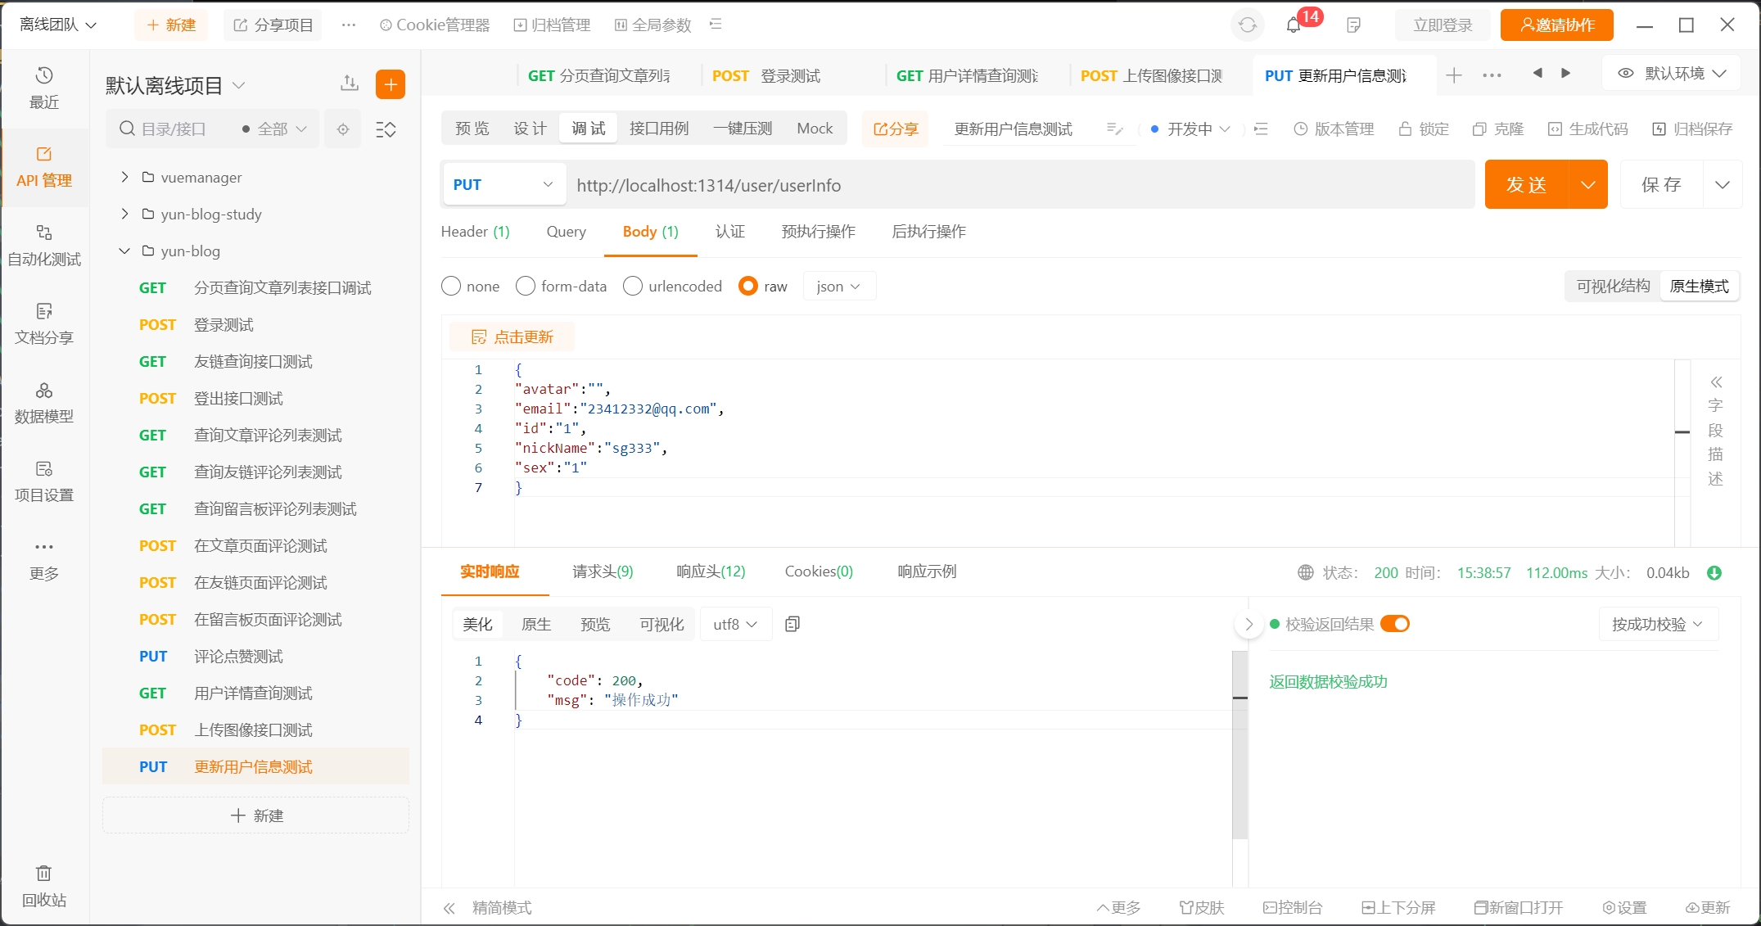Viewport: 1761px width, 926px height.
Task: Click the refresh sync icon in title bar
Action: (1247, 25)
